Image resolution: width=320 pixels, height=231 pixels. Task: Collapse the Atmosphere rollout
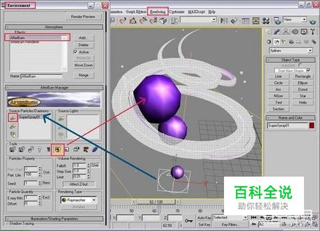tap(54, 27)
